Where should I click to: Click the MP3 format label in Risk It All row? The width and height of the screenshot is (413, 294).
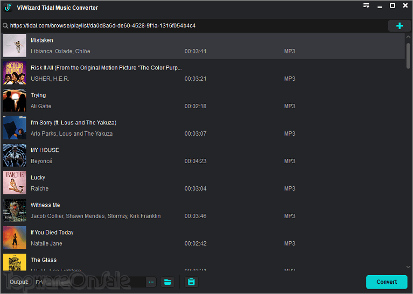290,79
